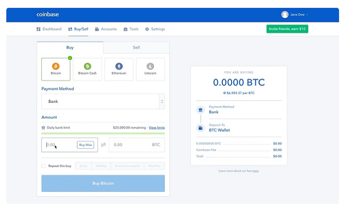Image resolution: width=347 pixels, height=217 pixels.
Task: Select the Daily repeat option
Action: tap(83, 166)
